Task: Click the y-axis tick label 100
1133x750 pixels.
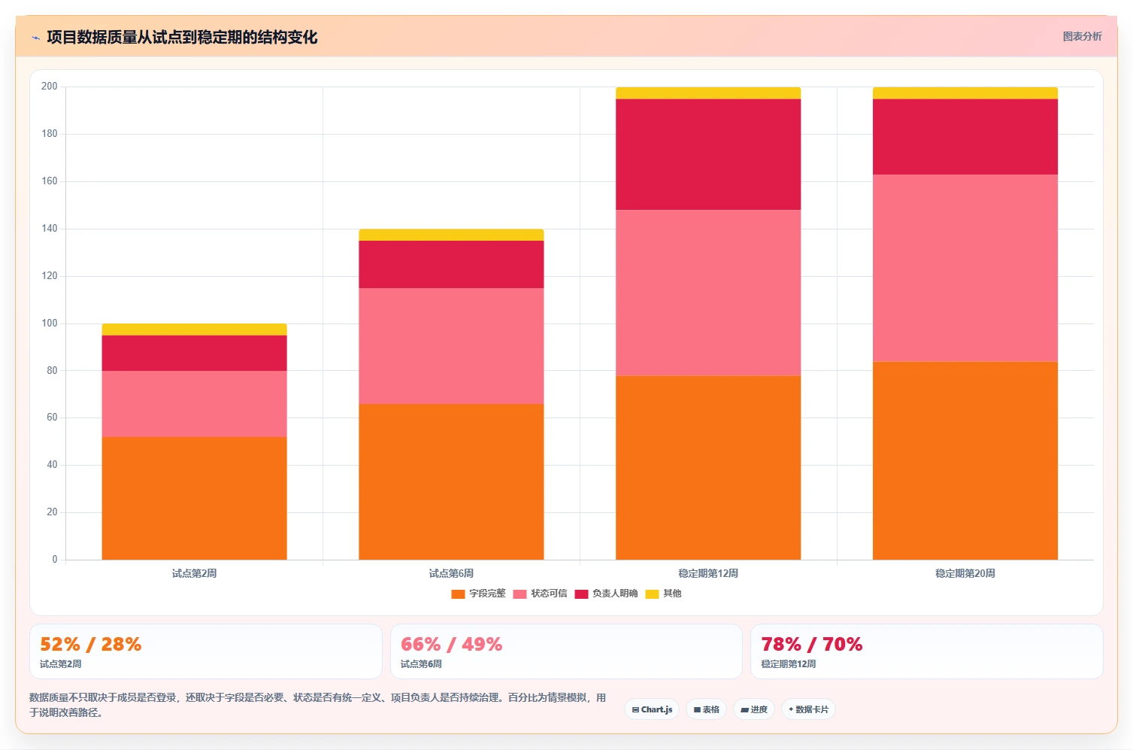Action: (x=50, y=323)
